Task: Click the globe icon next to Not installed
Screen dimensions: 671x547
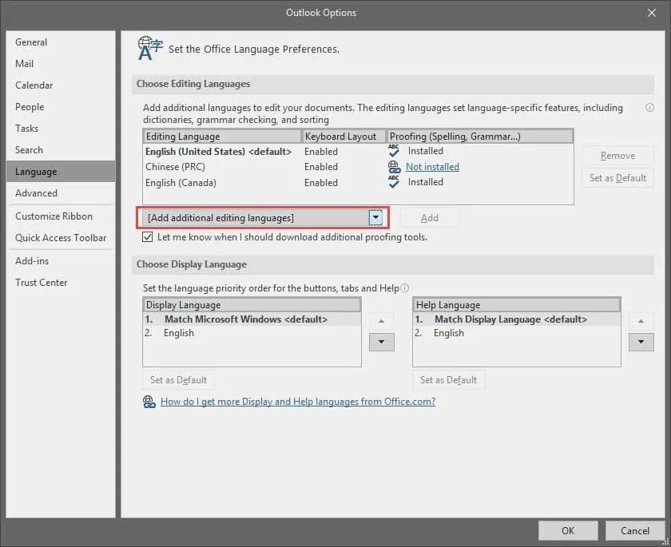Action: [394, 167]
